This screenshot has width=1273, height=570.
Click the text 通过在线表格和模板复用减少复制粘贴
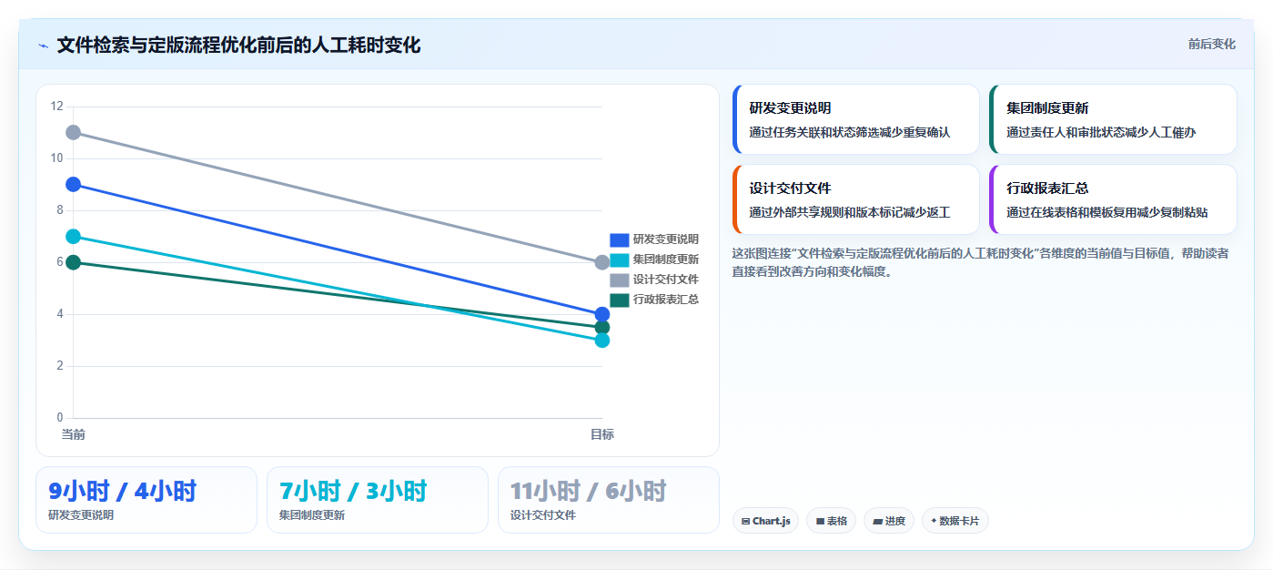pyautogui.click(x=1106, y=212)
